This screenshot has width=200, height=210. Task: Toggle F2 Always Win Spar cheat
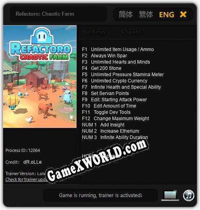click(x=104, y=56)
